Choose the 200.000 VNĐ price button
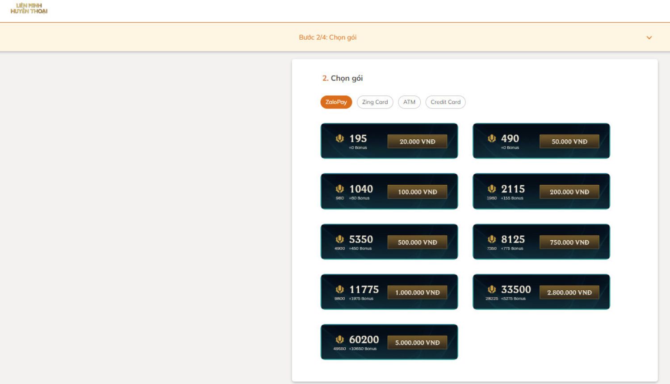This screenshot has height=384, width=670. (569, 192)
